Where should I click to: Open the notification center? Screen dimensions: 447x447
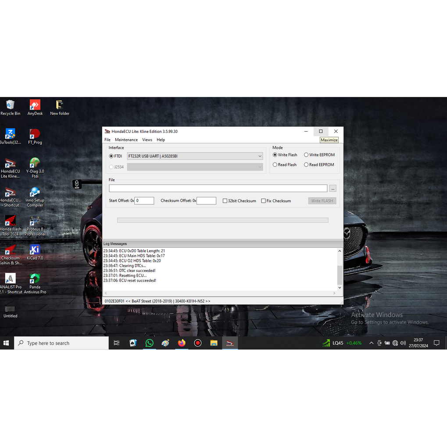tap(436, 343)
